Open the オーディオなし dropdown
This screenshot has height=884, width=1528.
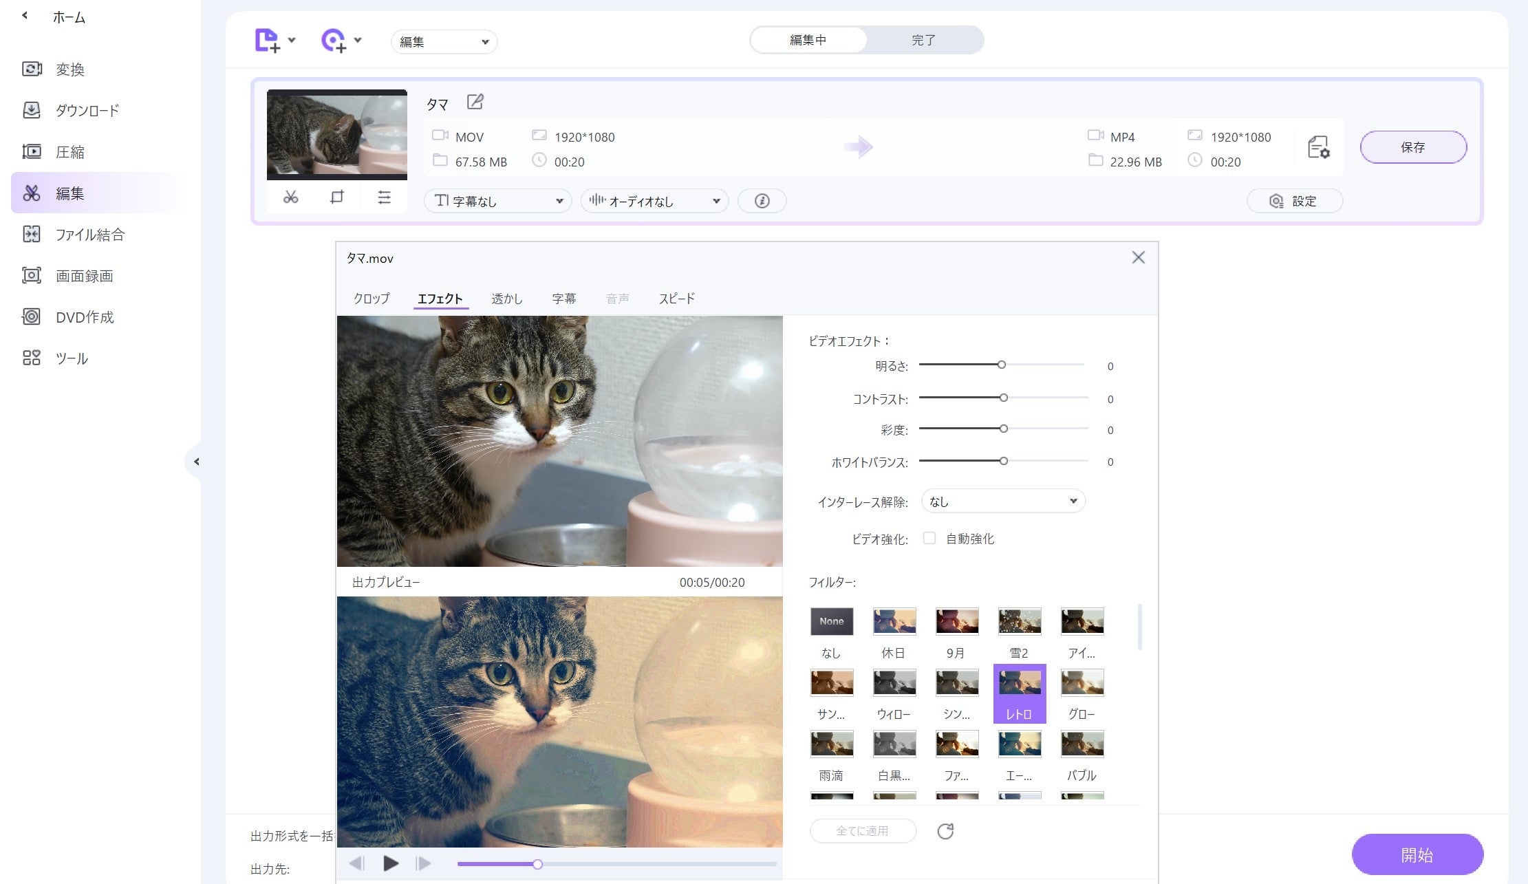click(x=654, y=201)
